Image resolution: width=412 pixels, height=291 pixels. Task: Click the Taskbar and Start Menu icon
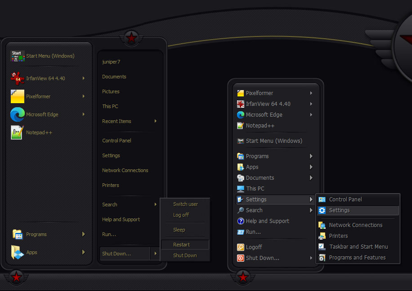coord(322,247)
